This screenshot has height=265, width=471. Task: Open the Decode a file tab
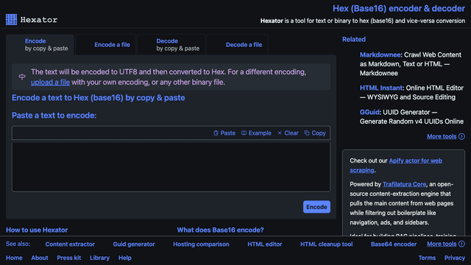(237, 44)
